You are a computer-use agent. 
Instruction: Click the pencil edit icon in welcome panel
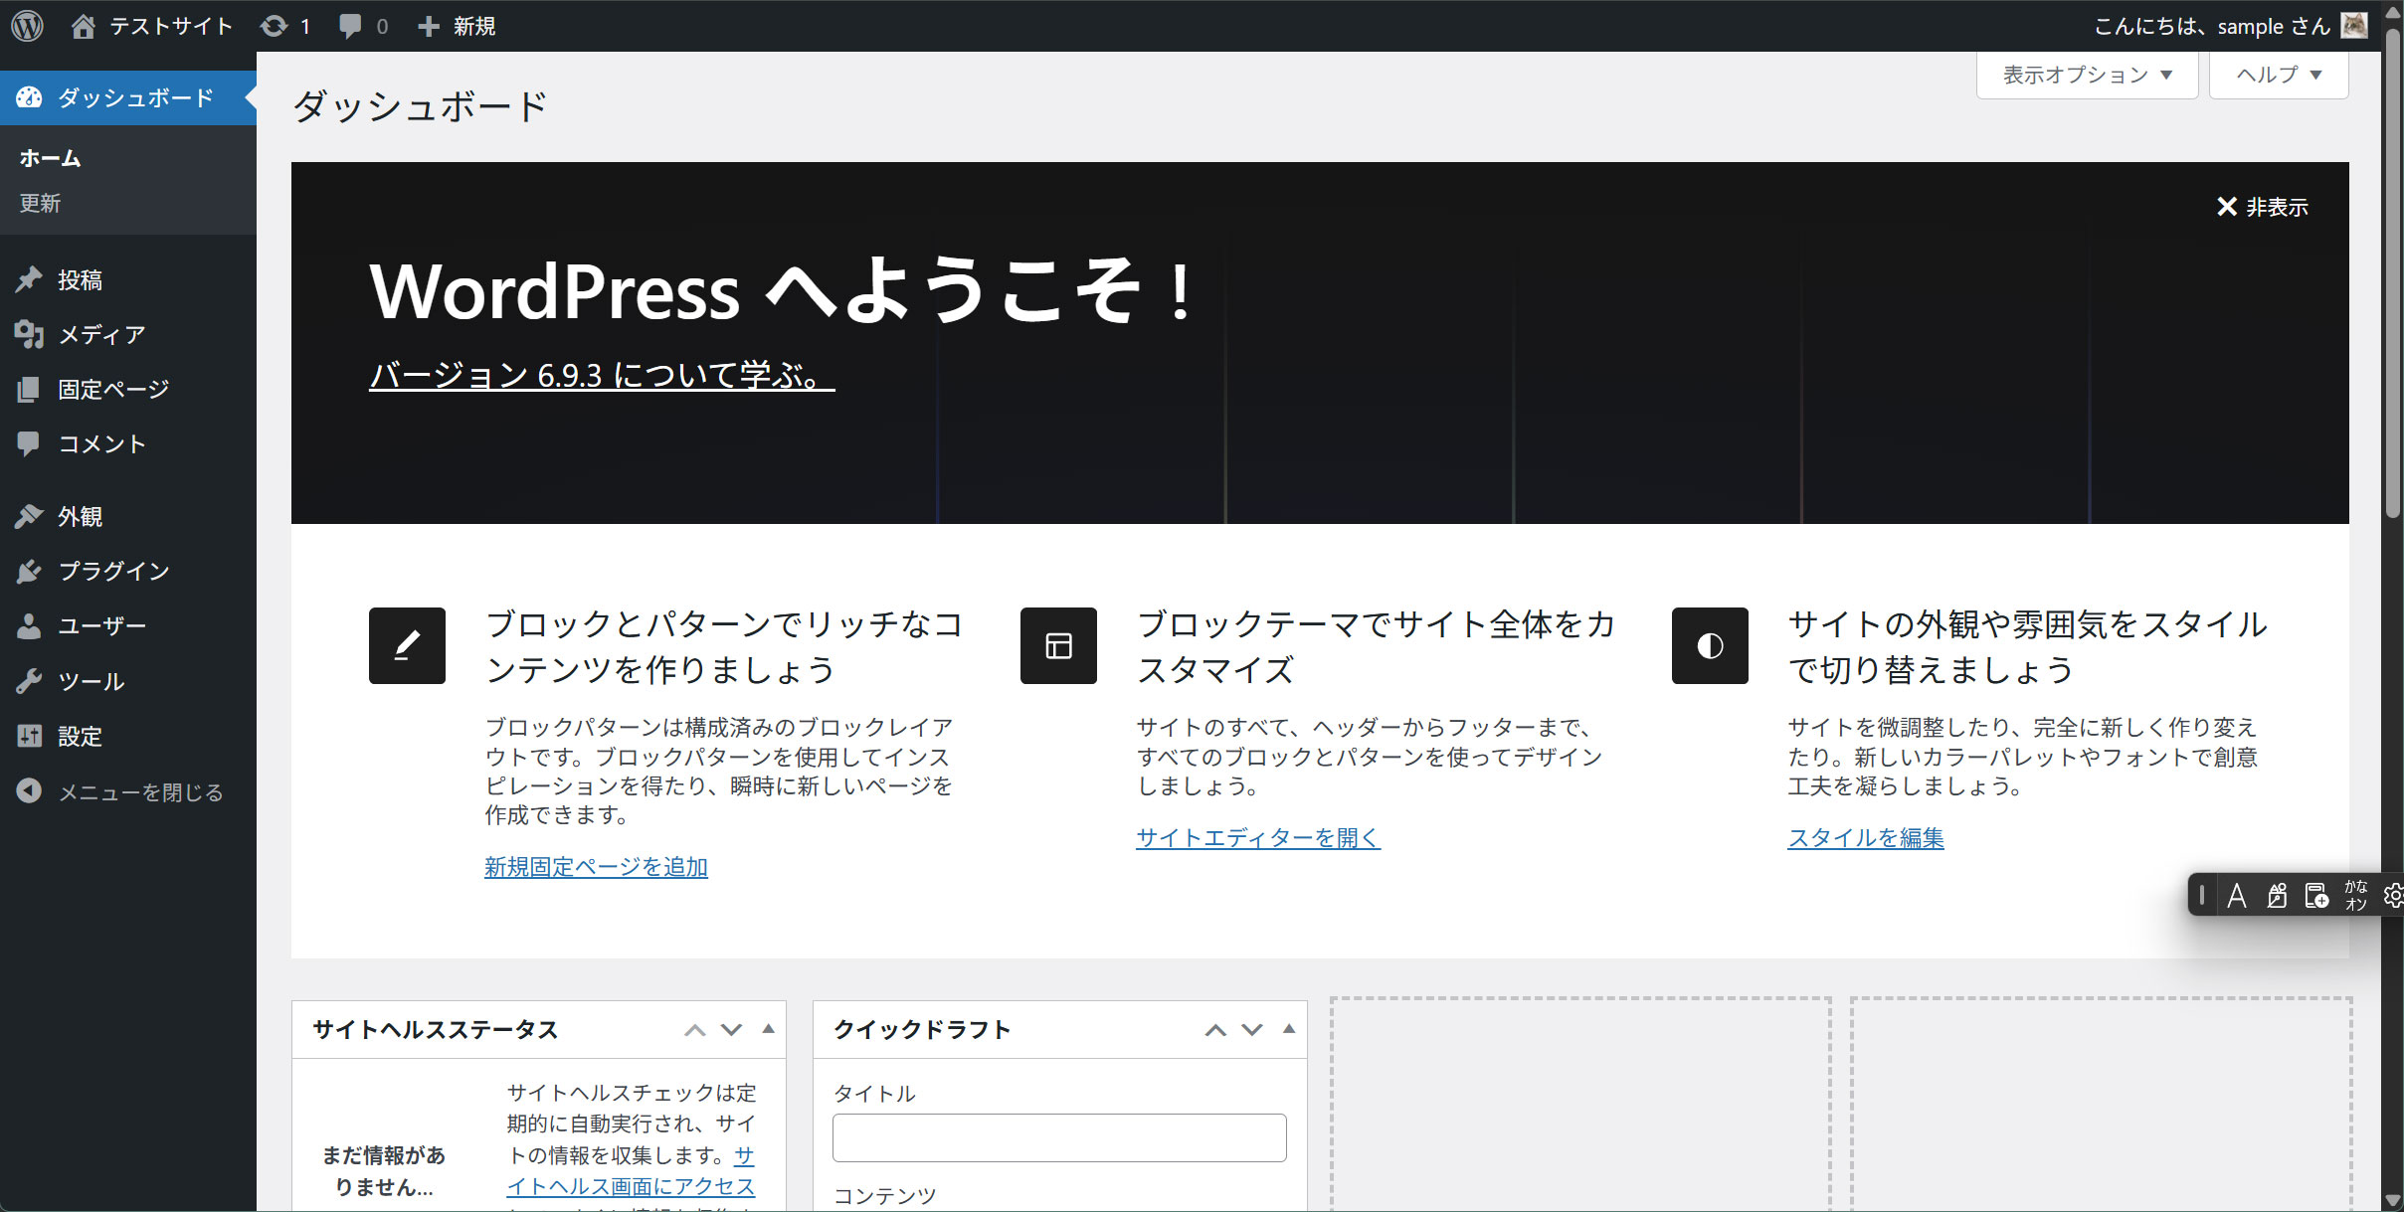click(407, 646)
